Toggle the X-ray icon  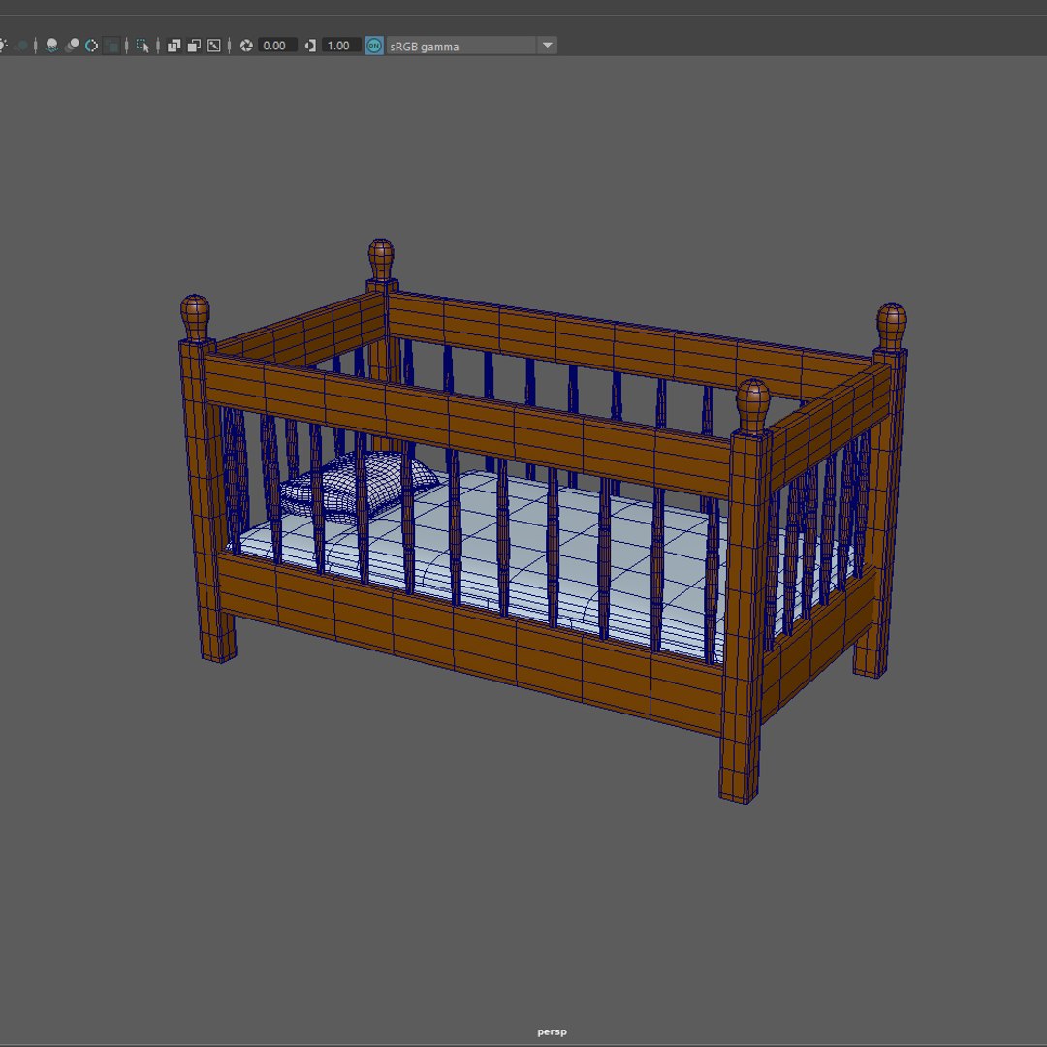174,46
